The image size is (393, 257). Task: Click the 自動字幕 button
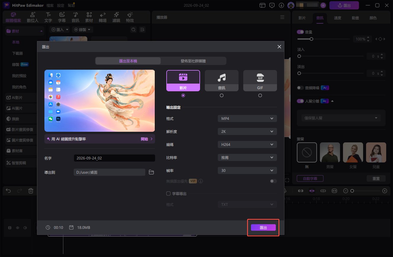pyautogui.click(x=310, y=178)
